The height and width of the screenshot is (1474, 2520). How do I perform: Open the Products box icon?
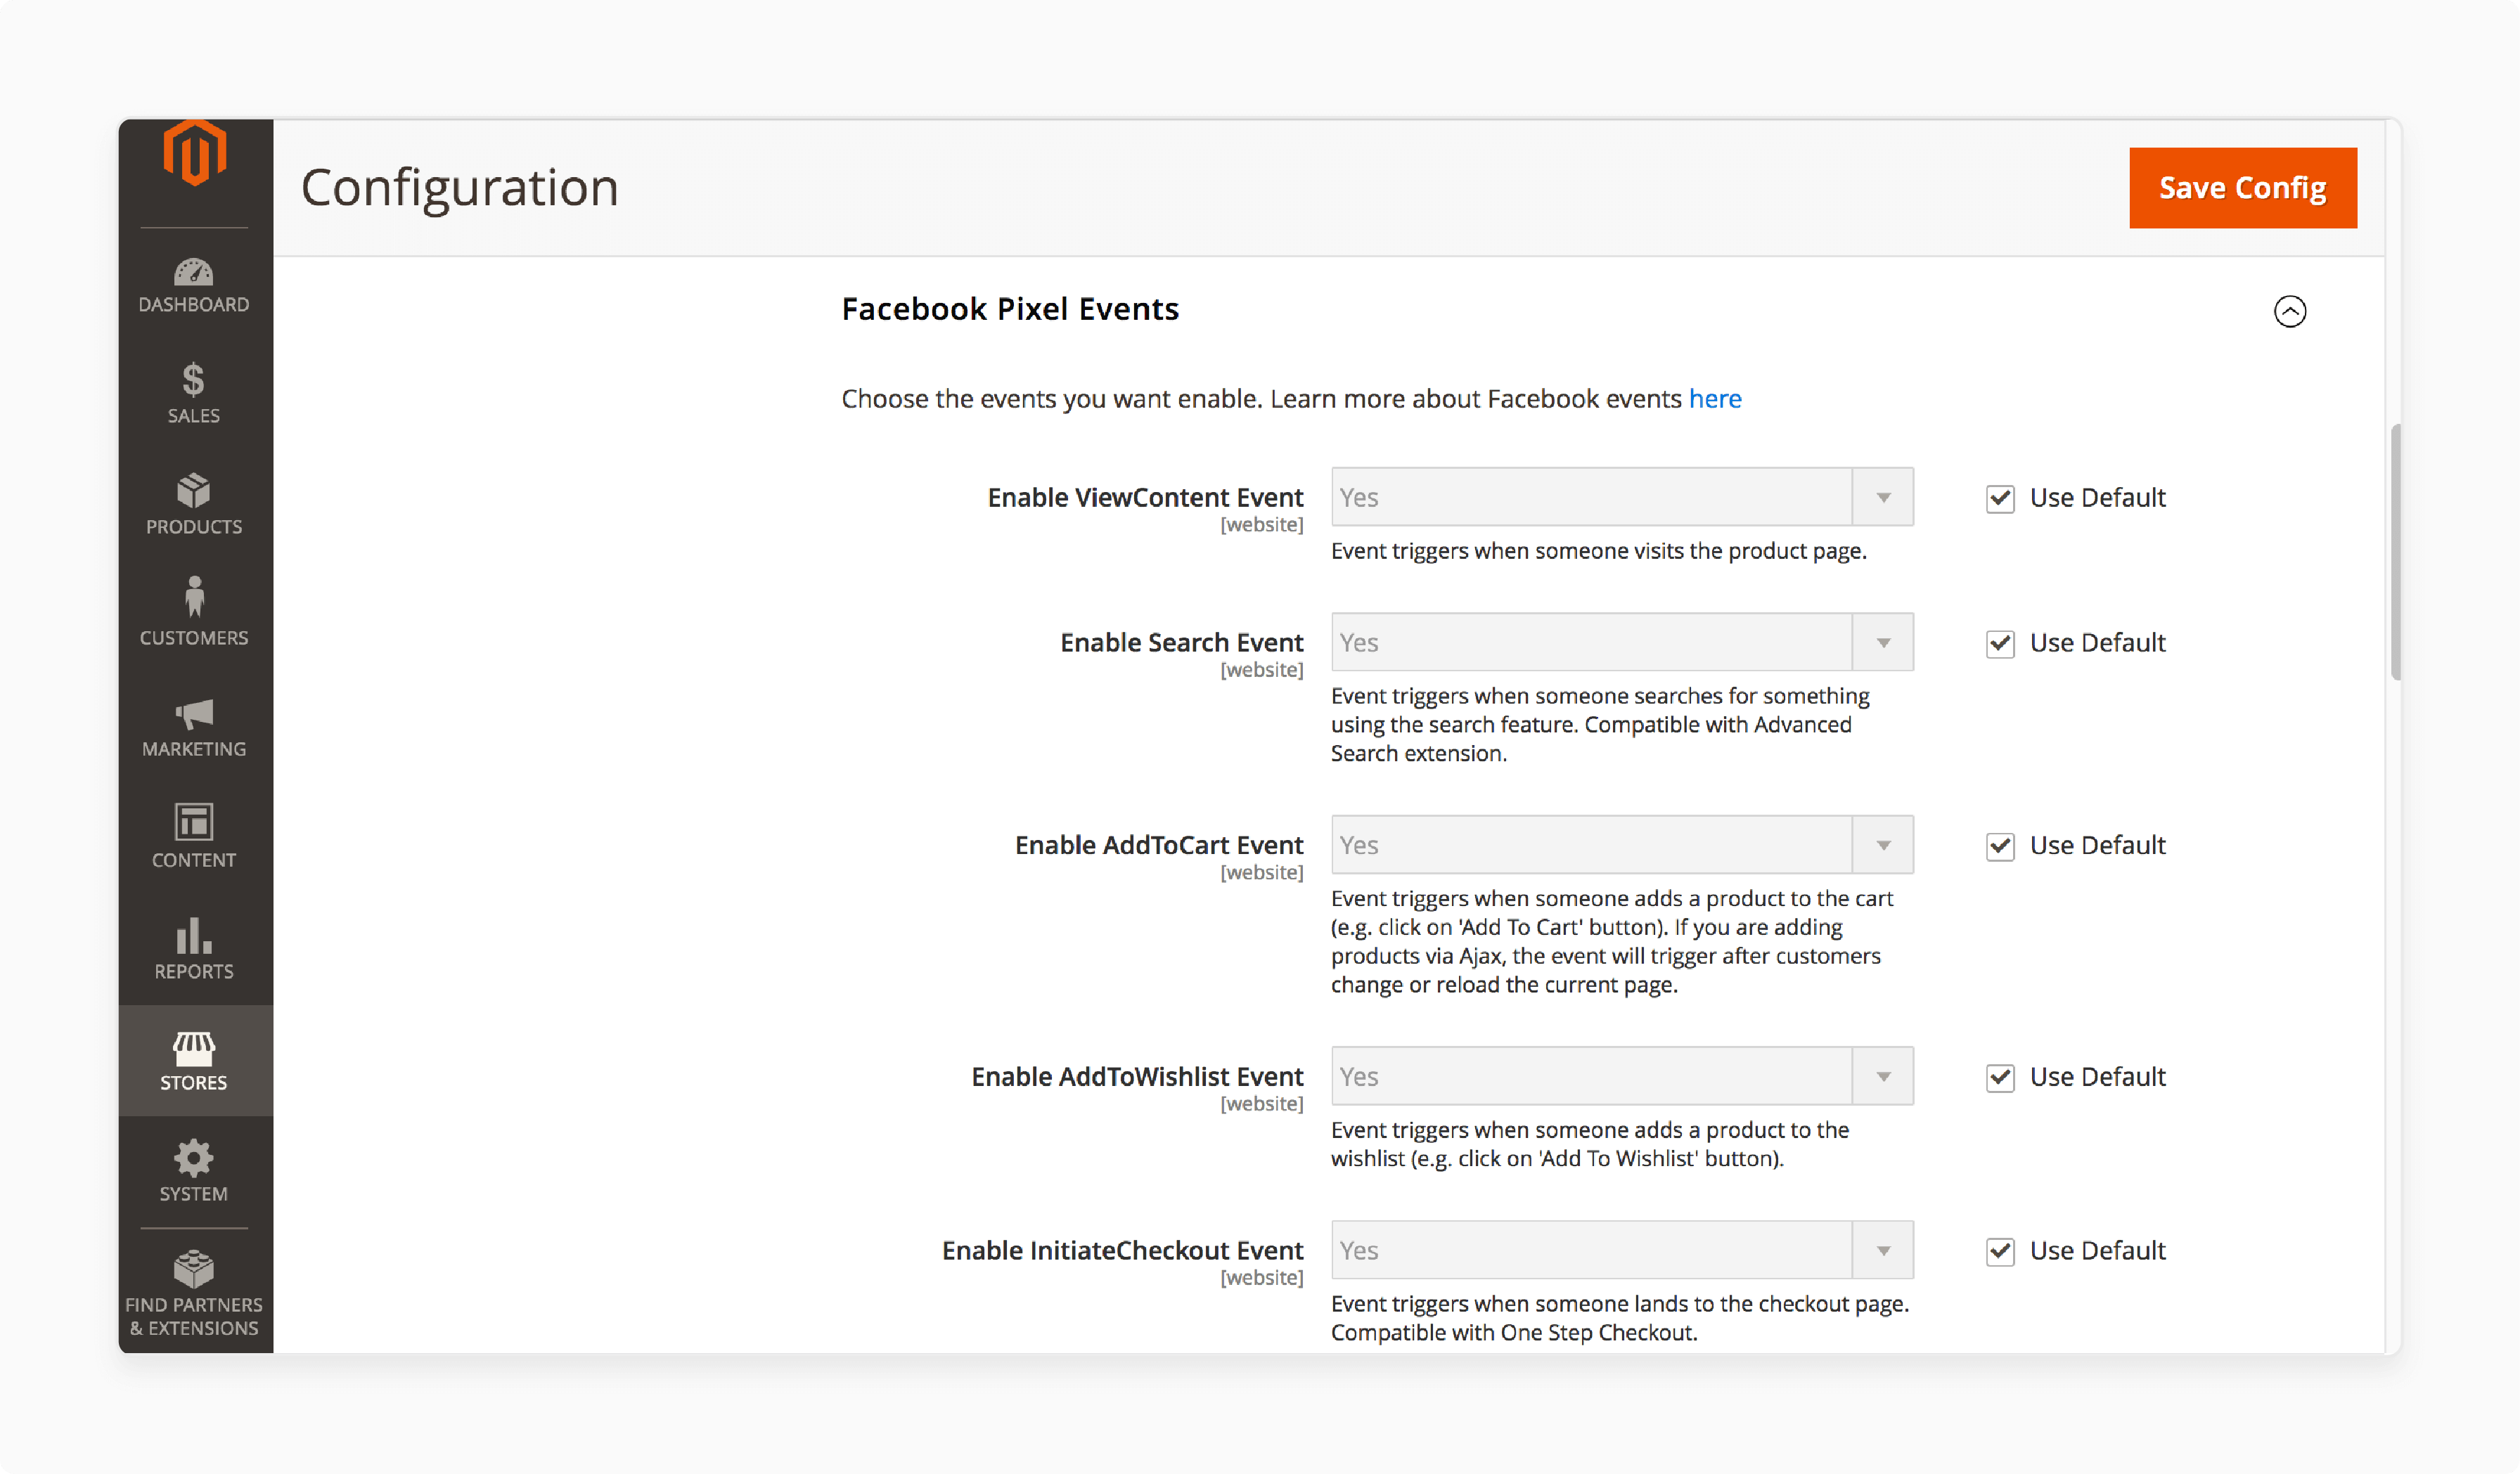(x=194, y=491)
